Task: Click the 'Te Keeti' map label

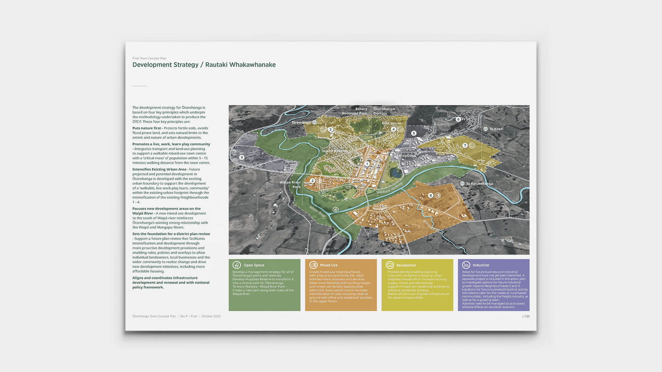Action: tap(496, 129)
